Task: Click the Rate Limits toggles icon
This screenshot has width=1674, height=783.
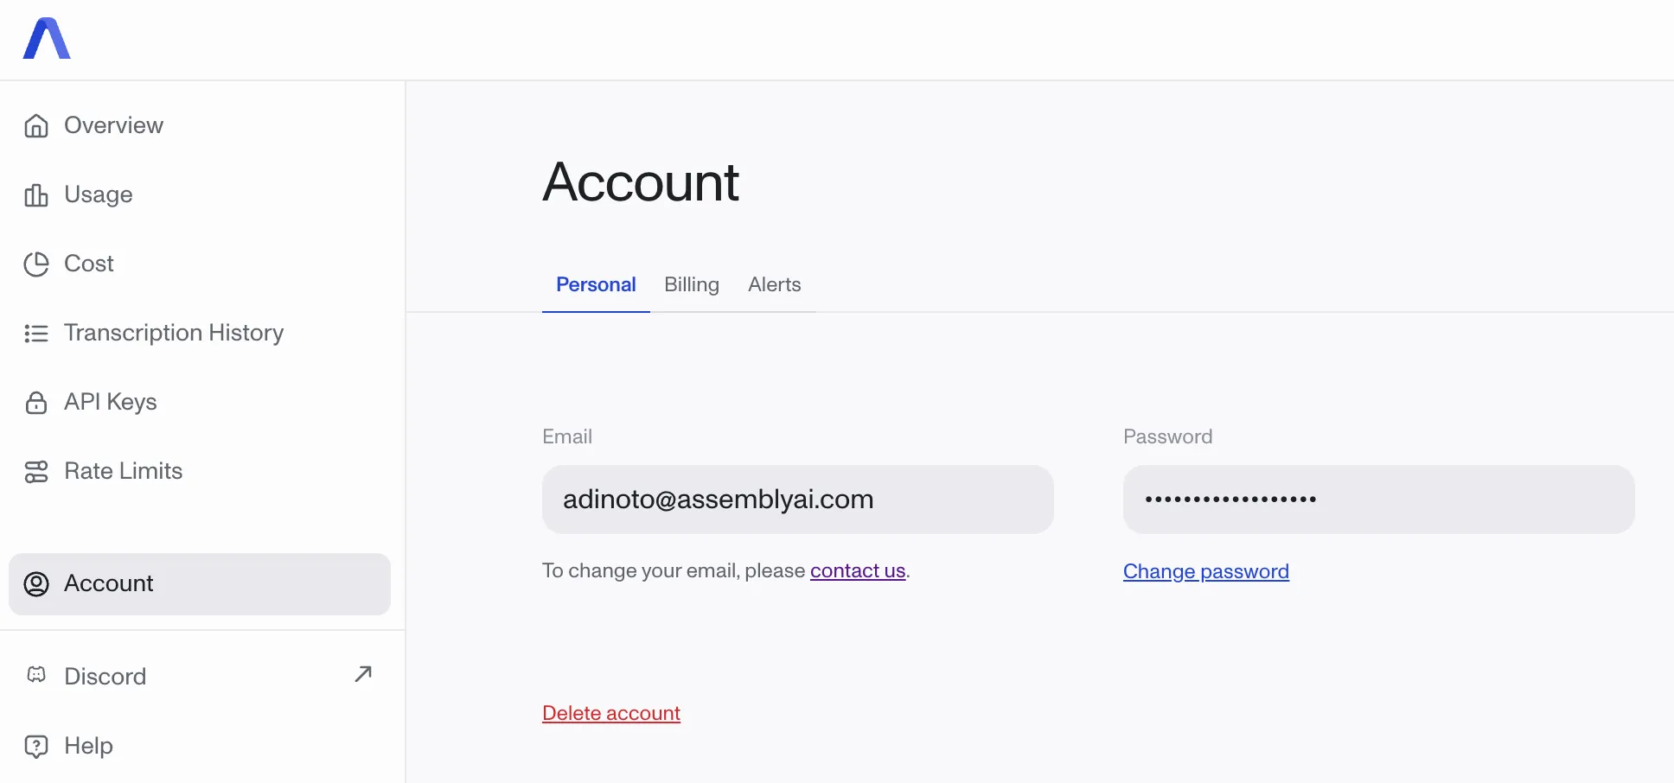Action: (36, 472)
